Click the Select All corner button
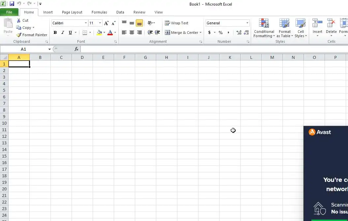This screenshot has width=348, height=221. click(x=4, y=57)
